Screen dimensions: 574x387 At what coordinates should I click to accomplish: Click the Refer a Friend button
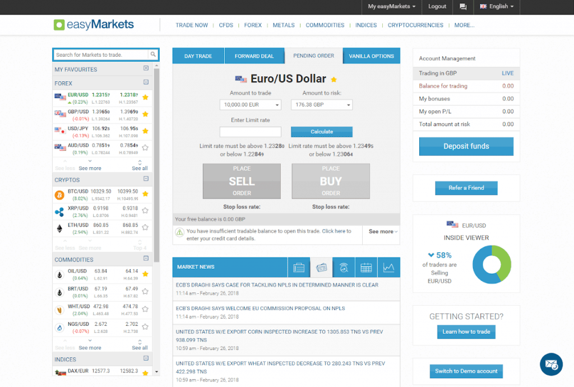pyautogui.click(x=466, y=188)
